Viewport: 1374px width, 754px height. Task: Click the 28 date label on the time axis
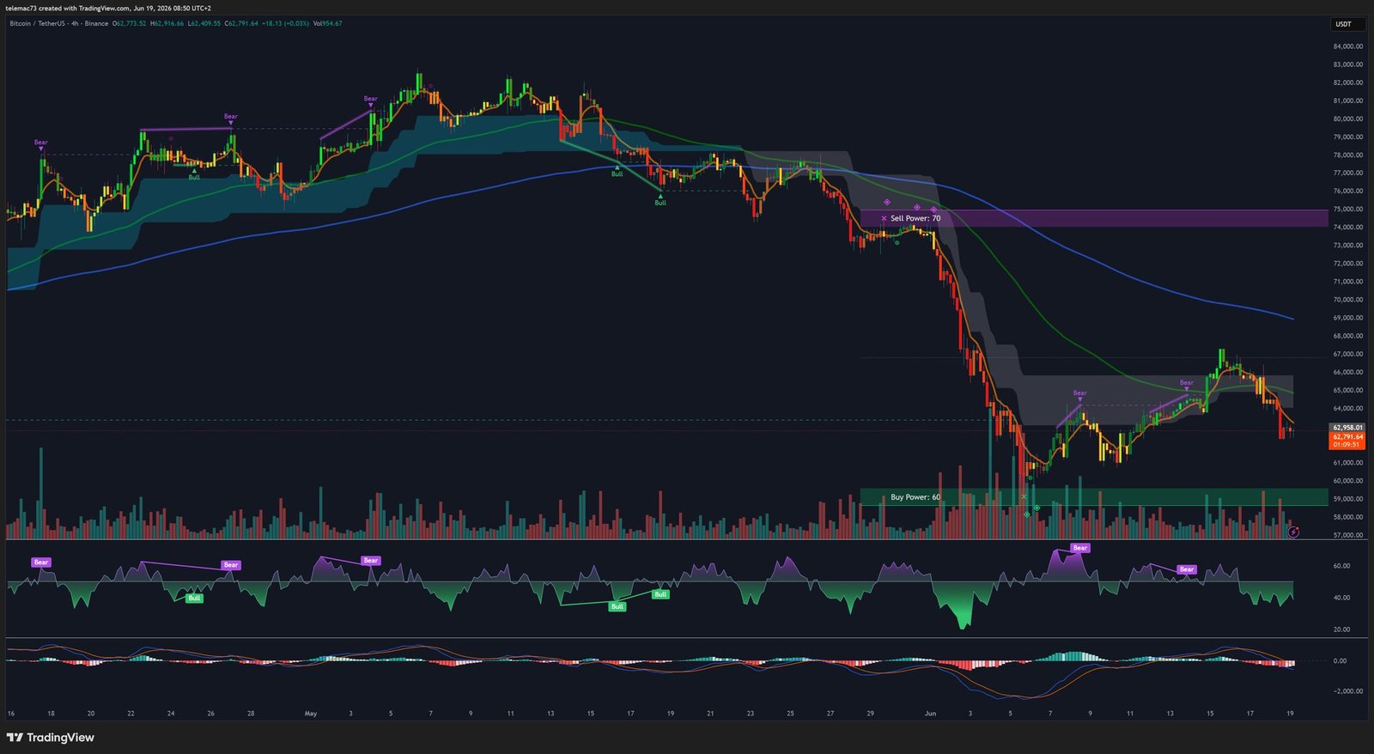click(x=251, y=714)
